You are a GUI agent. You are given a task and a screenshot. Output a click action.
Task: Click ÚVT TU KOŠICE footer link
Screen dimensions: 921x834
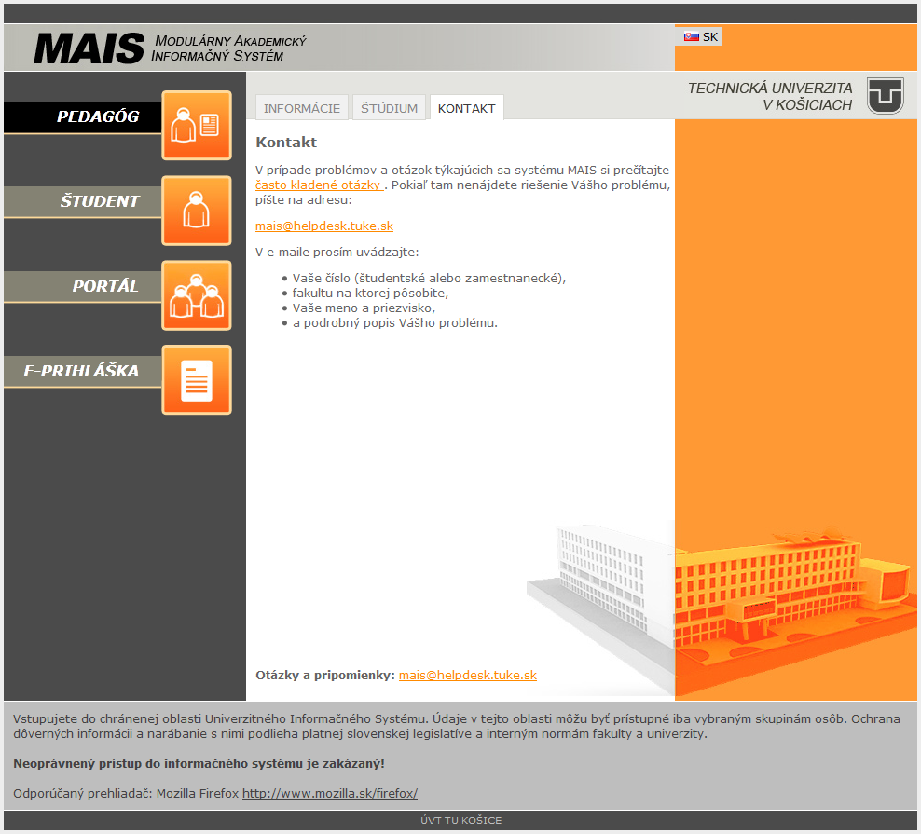[460, 821]
